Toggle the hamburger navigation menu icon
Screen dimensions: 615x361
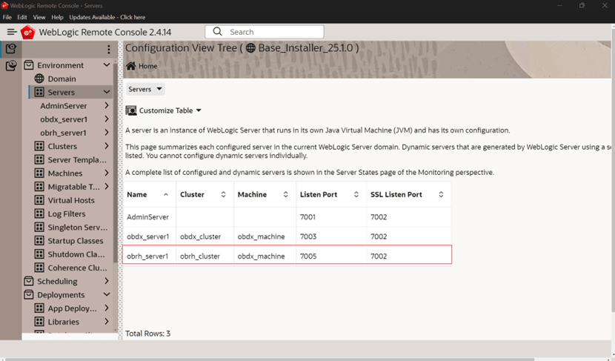(12, 32)
